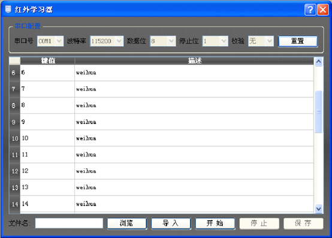Click the 描述 column header
Screen dimensions: 332x238
point(194,61)
